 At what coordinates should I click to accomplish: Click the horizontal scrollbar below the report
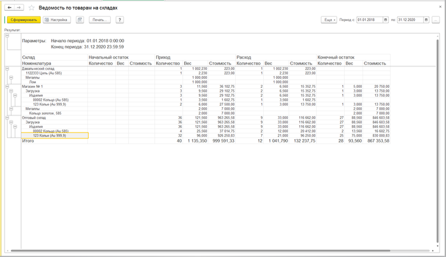click(217, 251)
